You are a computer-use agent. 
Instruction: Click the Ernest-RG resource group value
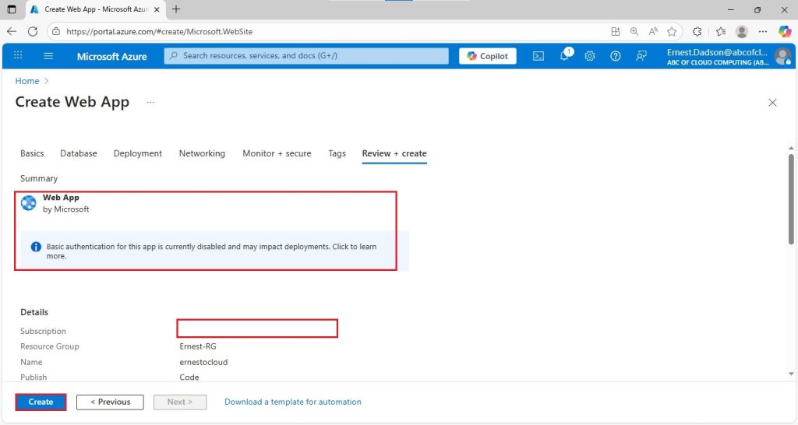pos(198,346)
